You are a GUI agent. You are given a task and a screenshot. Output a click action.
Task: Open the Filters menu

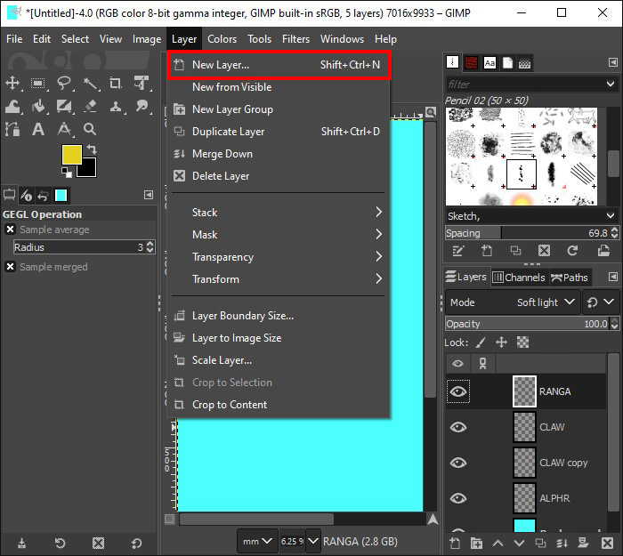coord(295,39)
